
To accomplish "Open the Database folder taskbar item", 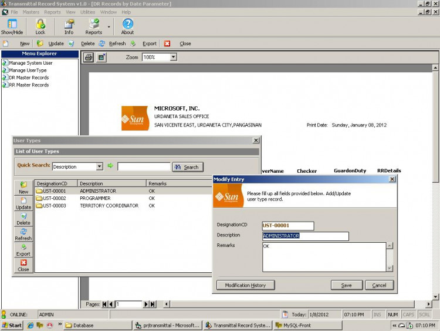I will point(97,325).
